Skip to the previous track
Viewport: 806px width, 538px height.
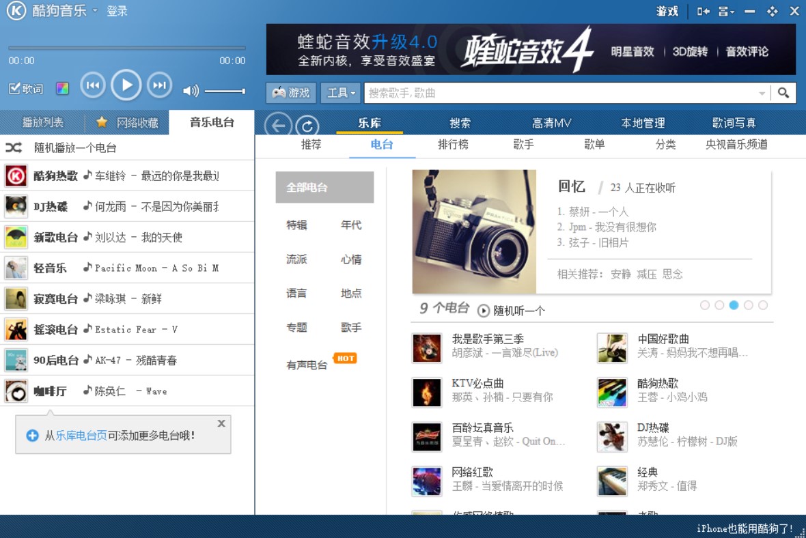coord(93,85)
